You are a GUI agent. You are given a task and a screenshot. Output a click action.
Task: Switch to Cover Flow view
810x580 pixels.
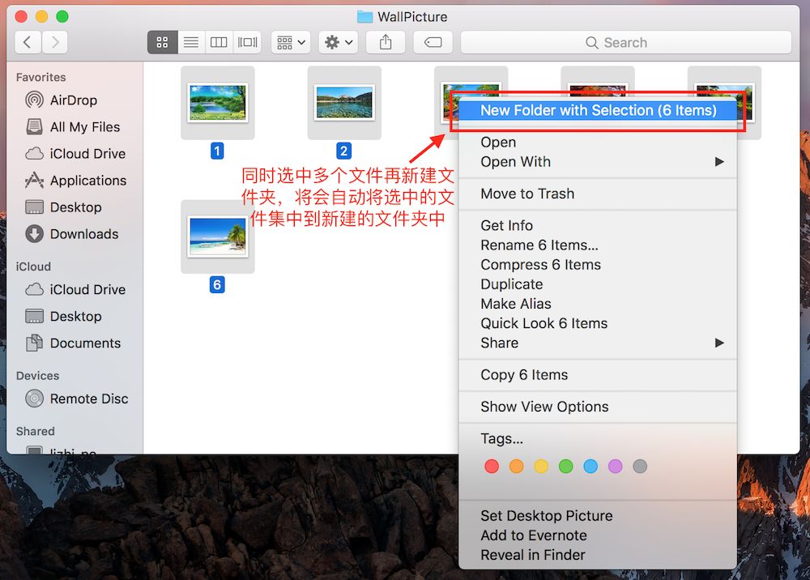pos(246,41)
